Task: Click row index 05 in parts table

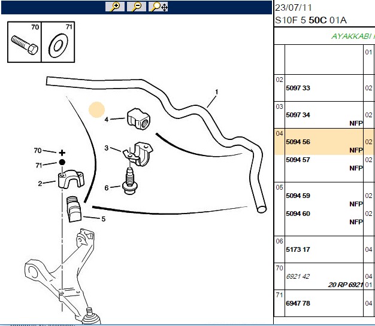Action: point(279,187)
